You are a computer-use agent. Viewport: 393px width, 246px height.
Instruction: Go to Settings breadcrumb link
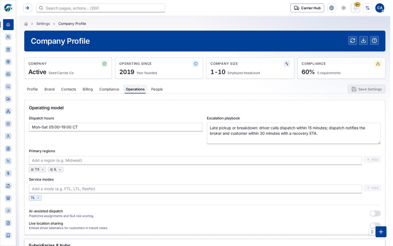click(x=43, y=24)
